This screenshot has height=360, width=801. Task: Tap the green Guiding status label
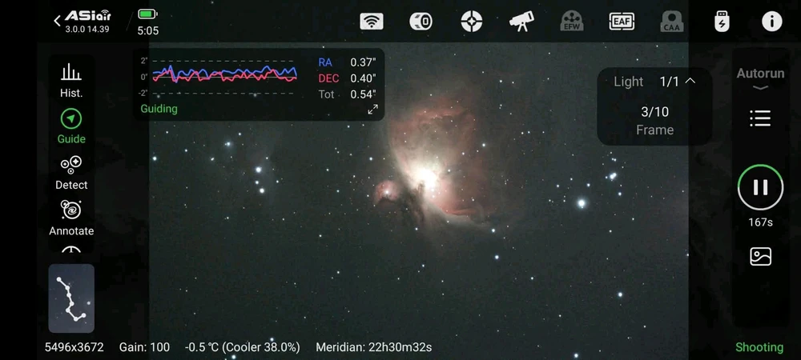pos(159,109)
